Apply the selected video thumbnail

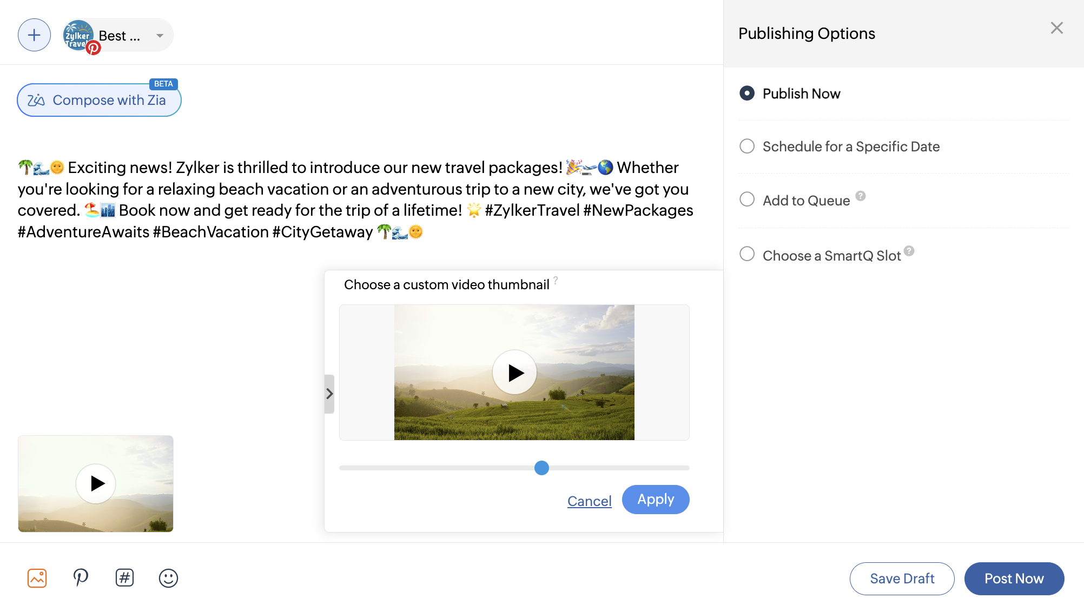[656, 500]
